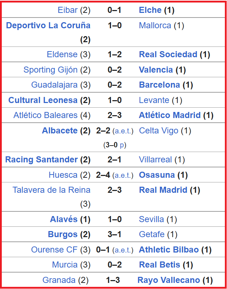Viewport: 227px width, 289px height.
Task: Open the Racing Santander link
Action: (41, 160)
